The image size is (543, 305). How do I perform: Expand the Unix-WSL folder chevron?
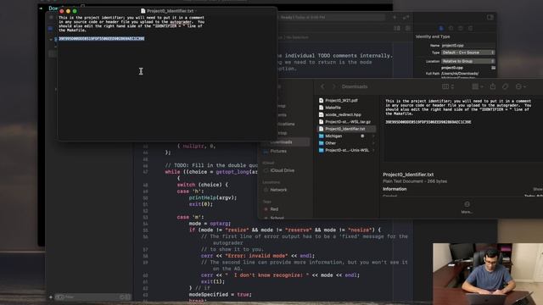[373, 150]
